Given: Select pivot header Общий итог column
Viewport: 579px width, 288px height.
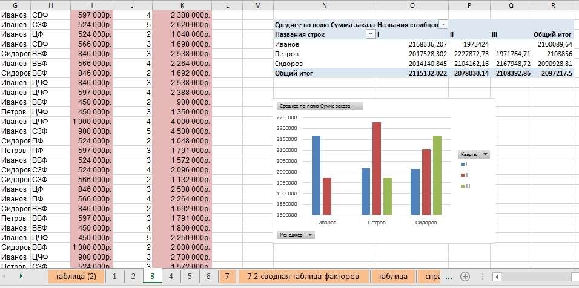Looking at the screenshot, I should 553,34.
